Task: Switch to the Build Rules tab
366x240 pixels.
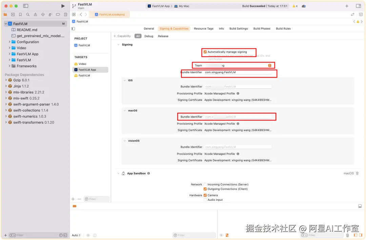Action: pos(283,28)
